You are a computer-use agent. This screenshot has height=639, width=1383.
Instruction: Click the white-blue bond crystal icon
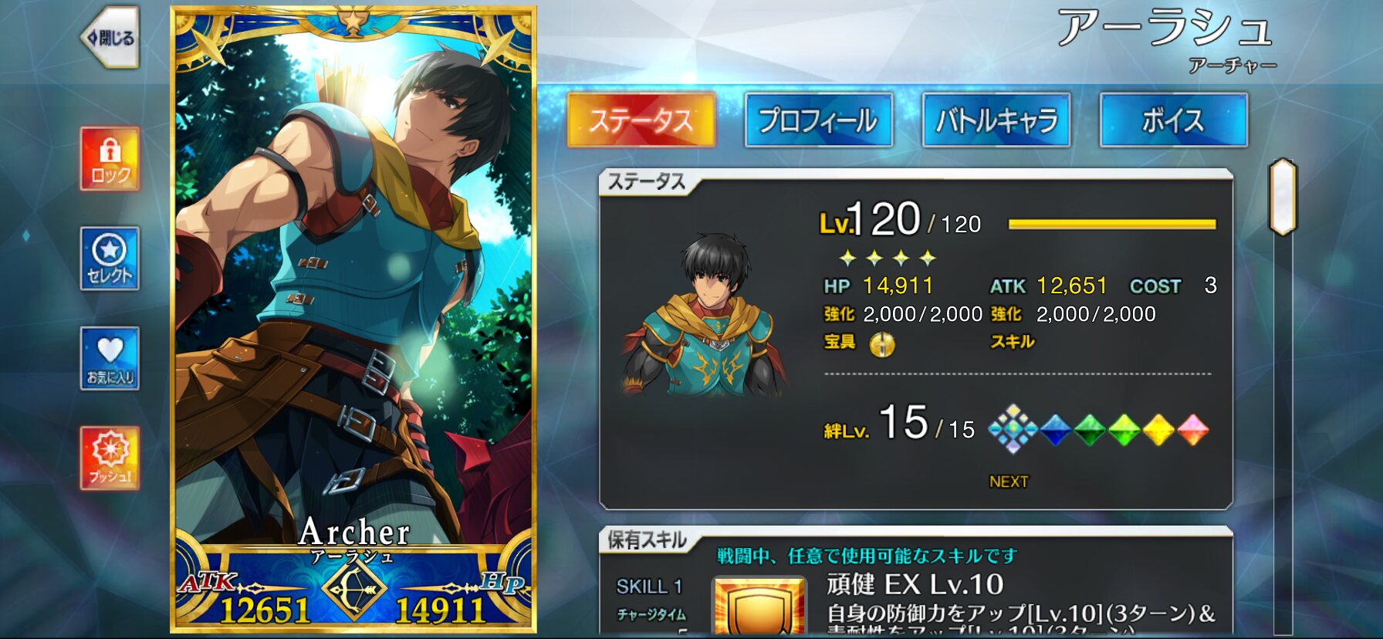[1013, 429]
